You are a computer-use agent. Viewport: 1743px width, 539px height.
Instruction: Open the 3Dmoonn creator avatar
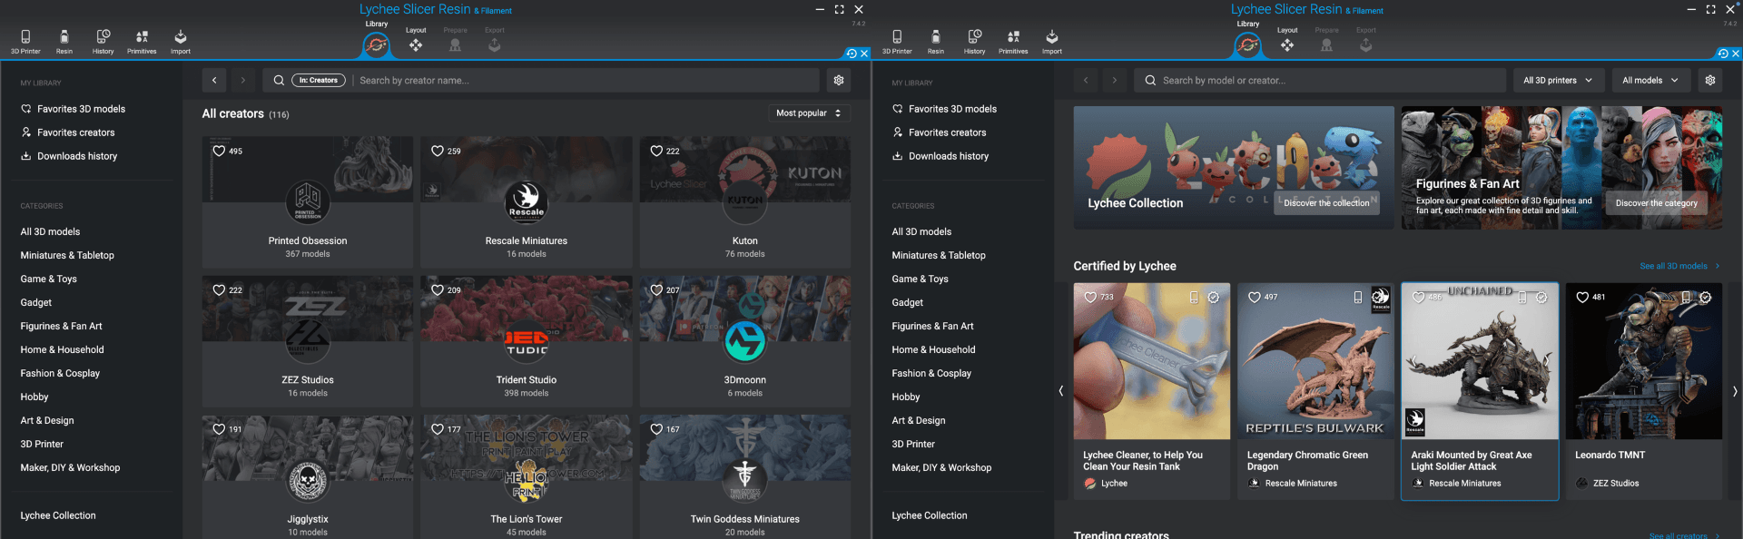click(x=745, y=340)
